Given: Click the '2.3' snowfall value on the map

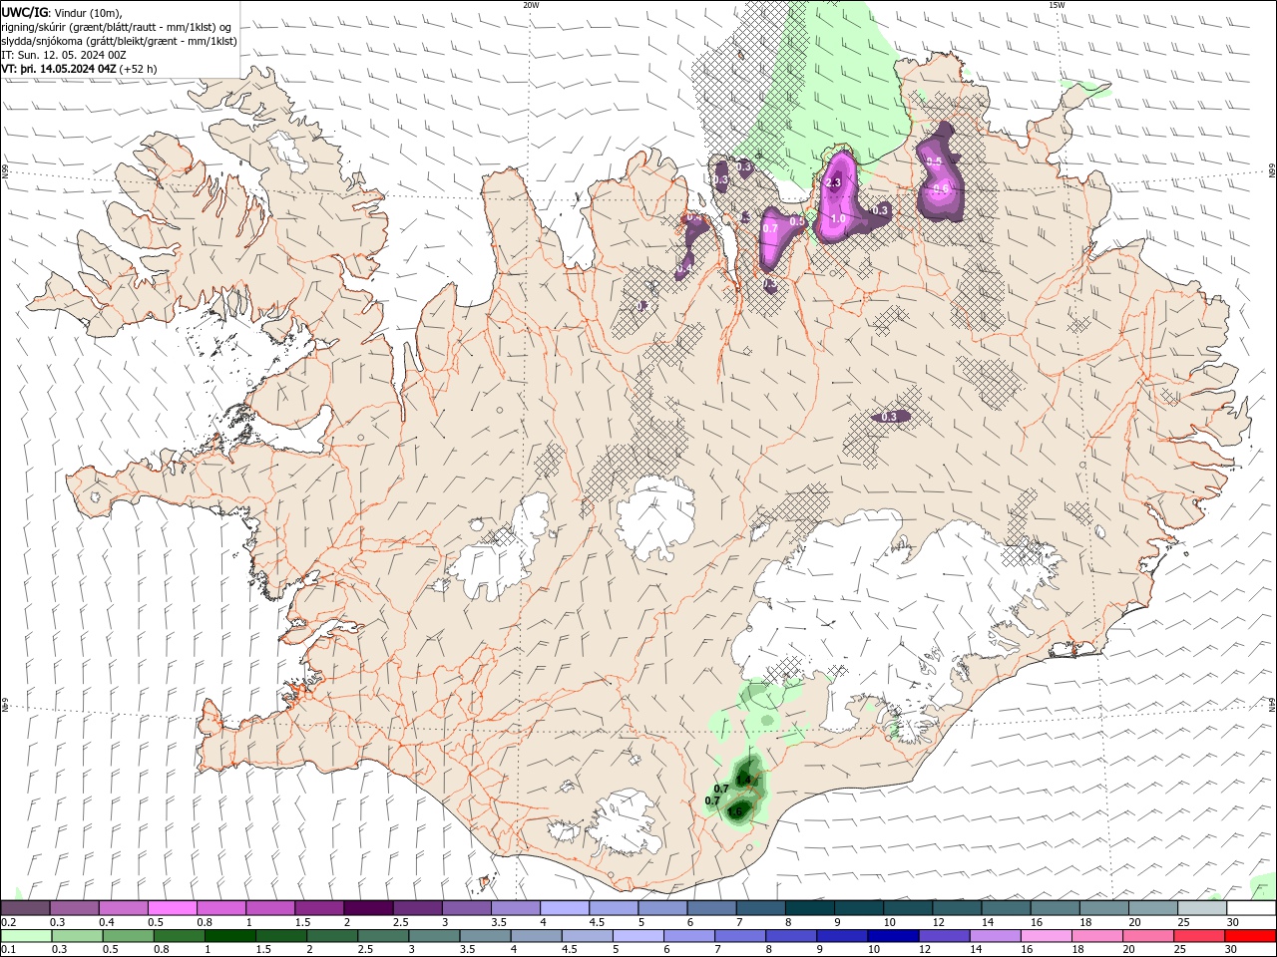Looking at the screenshot, I should point(834,183).
